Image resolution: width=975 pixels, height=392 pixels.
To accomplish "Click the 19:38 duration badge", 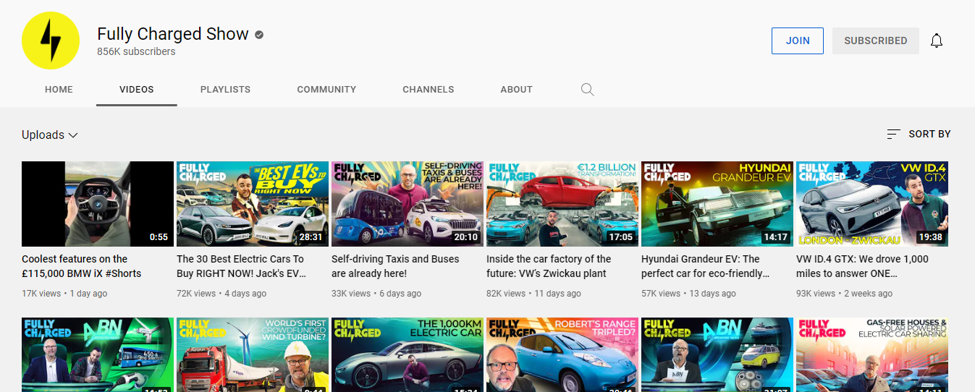I will point(931,237).
